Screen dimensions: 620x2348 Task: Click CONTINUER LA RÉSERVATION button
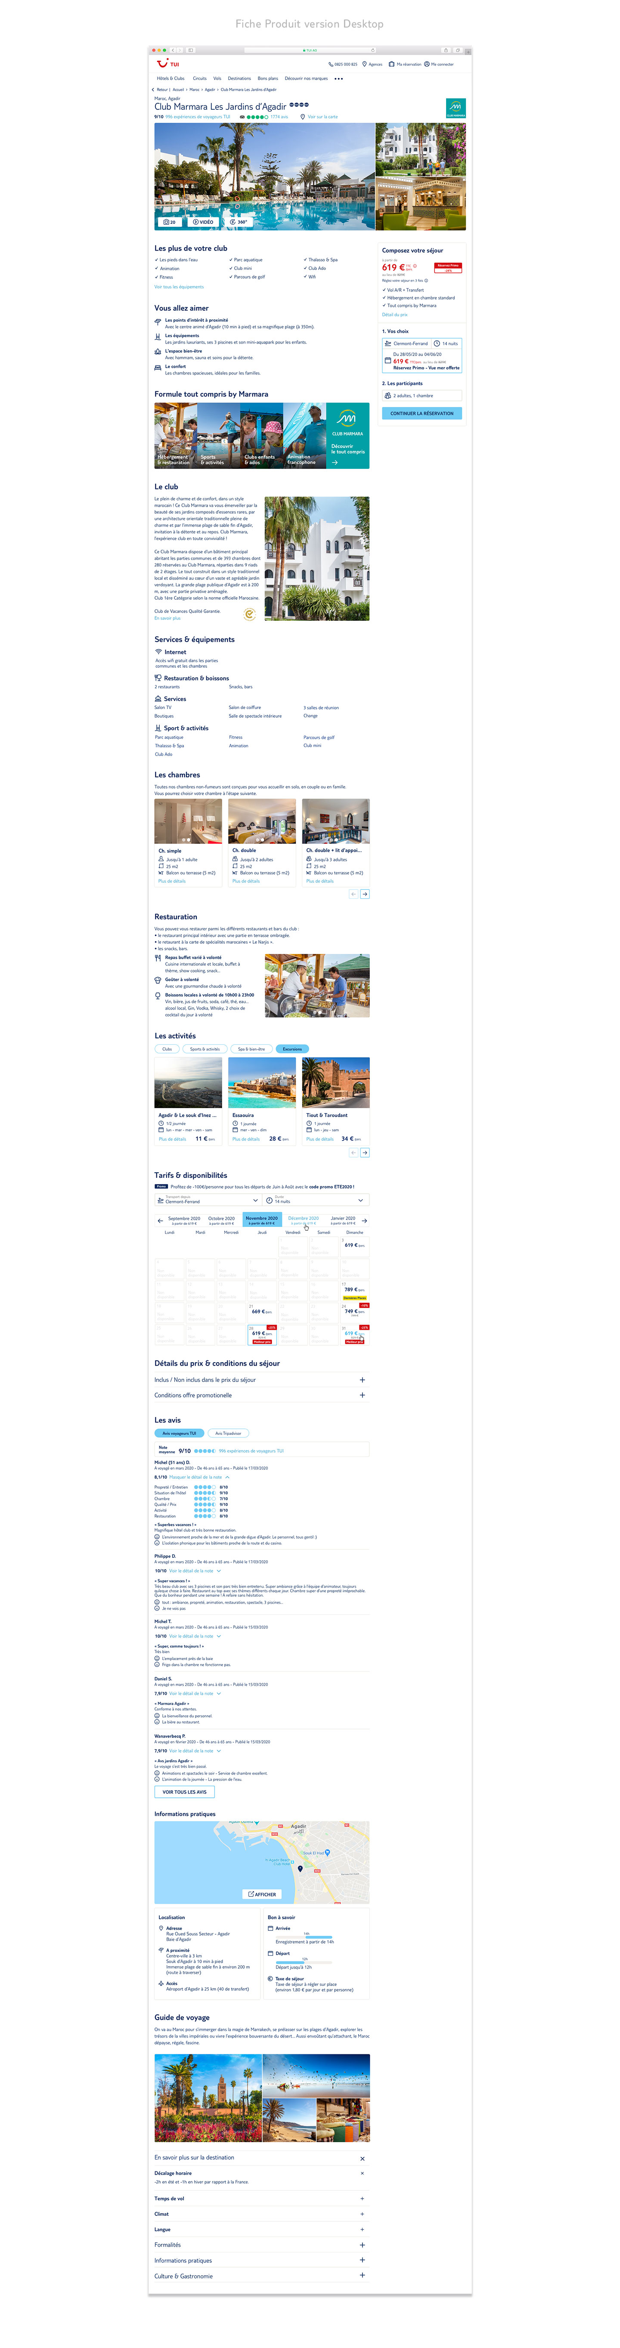coord(422,414)
